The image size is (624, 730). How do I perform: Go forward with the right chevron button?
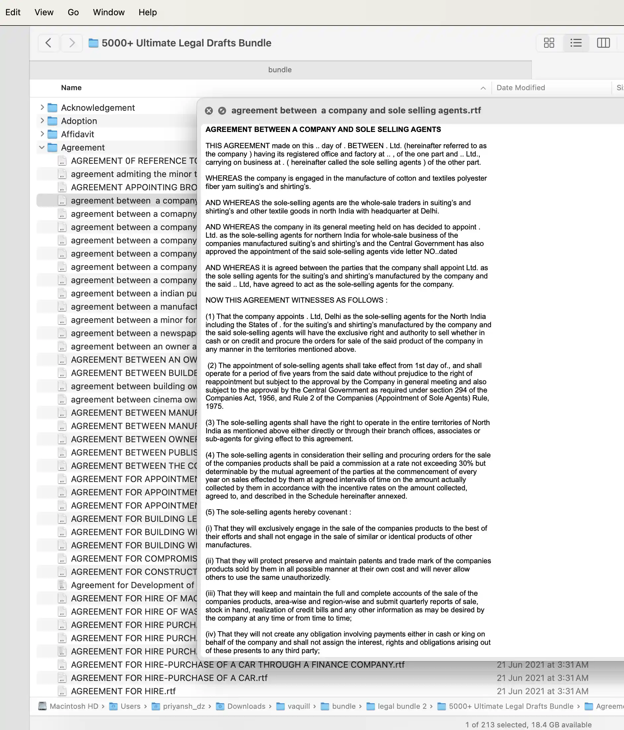72,43
